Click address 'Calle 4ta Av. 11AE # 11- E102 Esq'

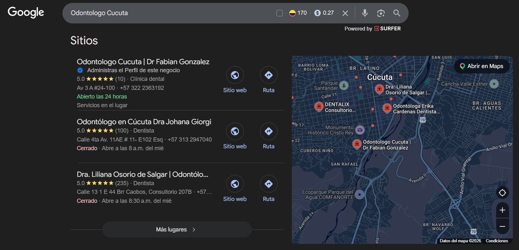(120, 140)
